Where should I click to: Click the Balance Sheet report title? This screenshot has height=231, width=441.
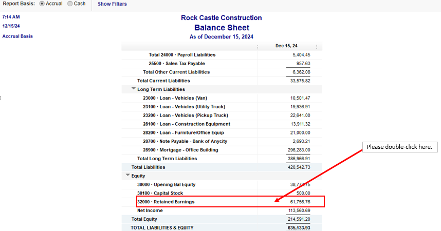coord(222,28)
